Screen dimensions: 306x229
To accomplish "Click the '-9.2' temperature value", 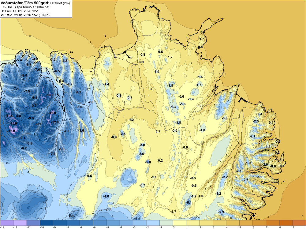I will pos(35,97).
